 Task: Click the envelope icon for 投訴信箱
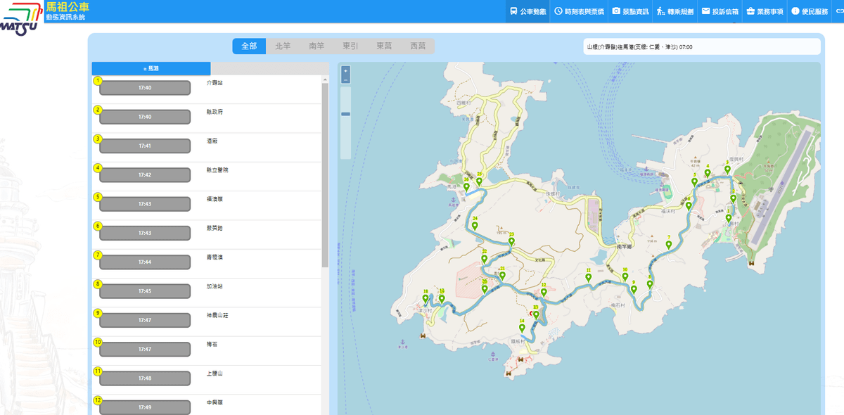click(x=705, y=11)
